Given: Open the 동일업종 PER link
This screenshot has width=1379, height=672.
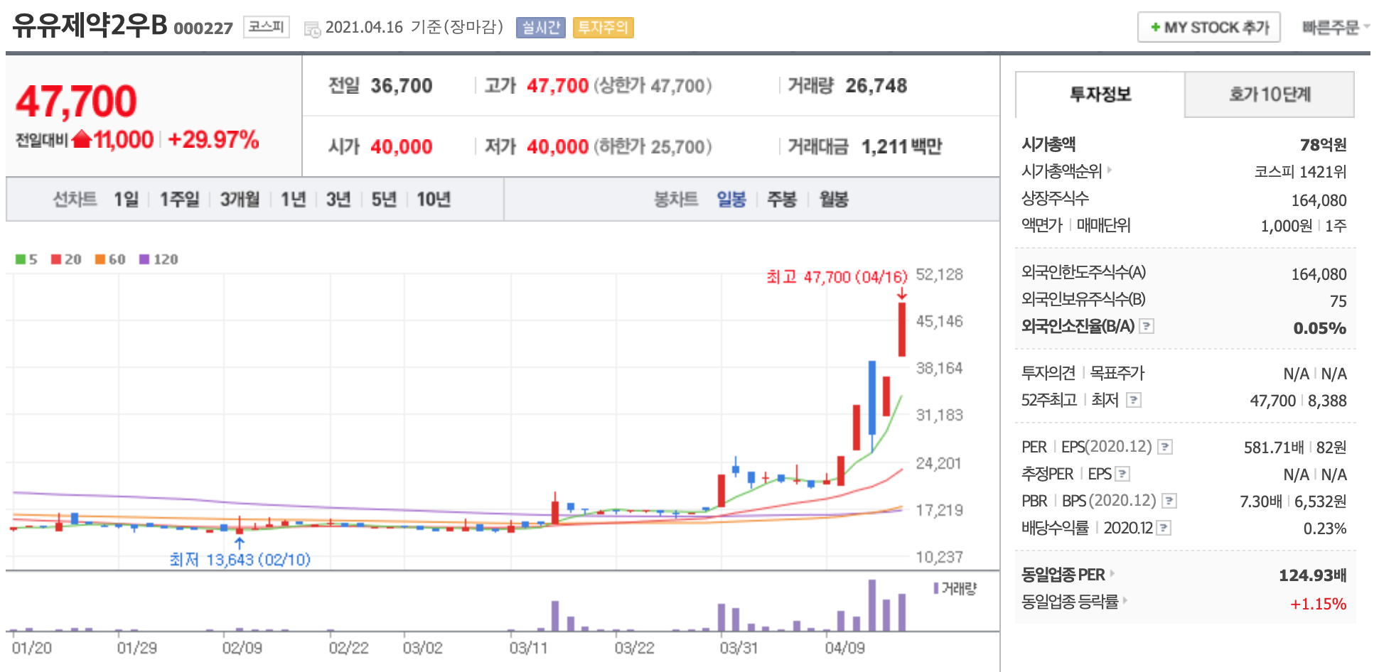Looking at the screenshot, I should [1068, 574].
